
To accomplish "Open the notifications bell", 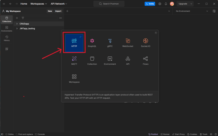I will [x=166, y=4].
